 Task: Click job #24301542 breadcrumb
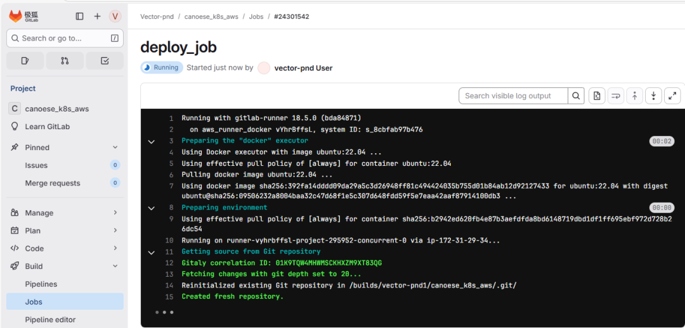292,16
